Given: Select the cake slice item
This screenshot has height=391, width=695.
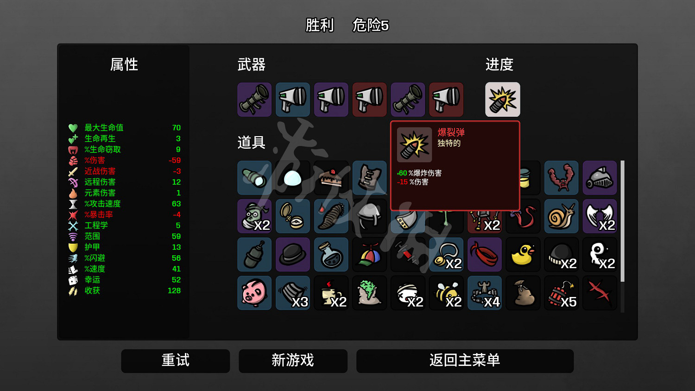Looking at the screenshot, I should click(331, 178).
